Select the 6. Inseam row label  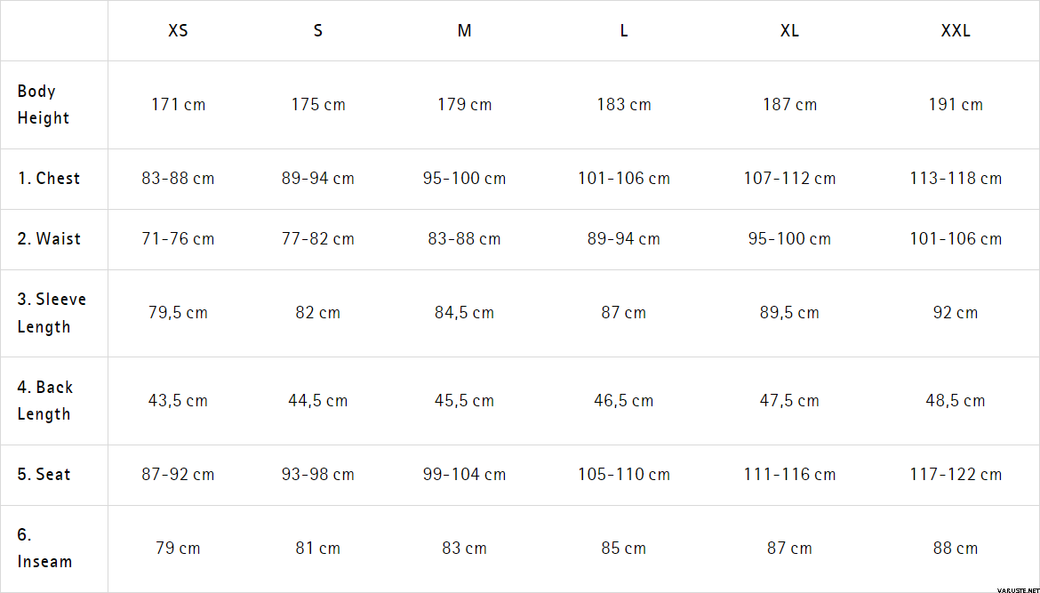pos(44,549)
